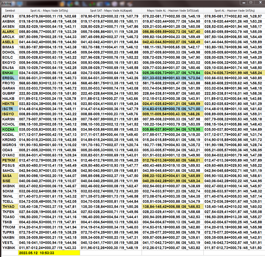Close the Arbitraj window
265x257 pixels.
pos(260,3)
